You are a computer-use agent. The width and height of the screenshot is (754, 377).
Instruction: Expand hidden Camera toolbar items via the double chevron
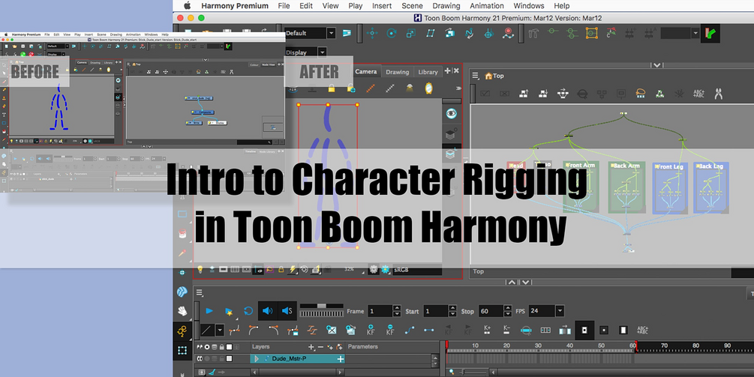tap(458, 88)
